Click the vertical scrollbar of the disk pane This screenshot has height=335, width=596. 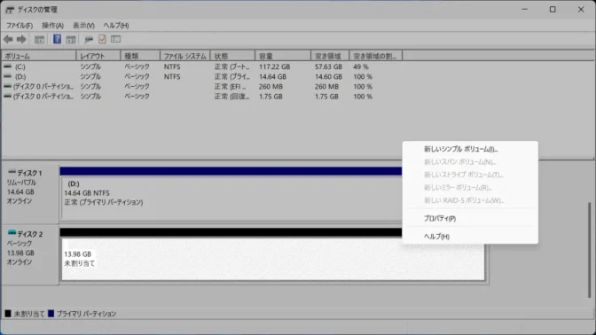[x=590, y=250]
